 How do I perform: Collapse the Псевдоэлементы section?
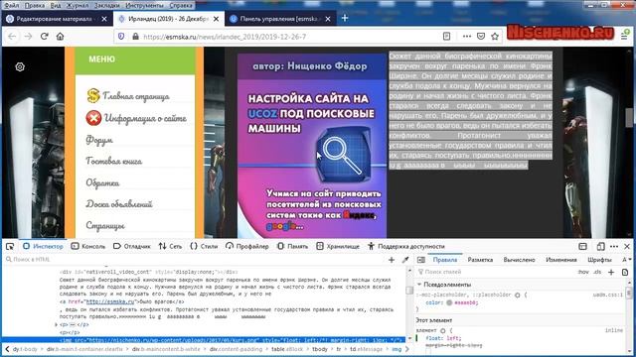point(419,285)
